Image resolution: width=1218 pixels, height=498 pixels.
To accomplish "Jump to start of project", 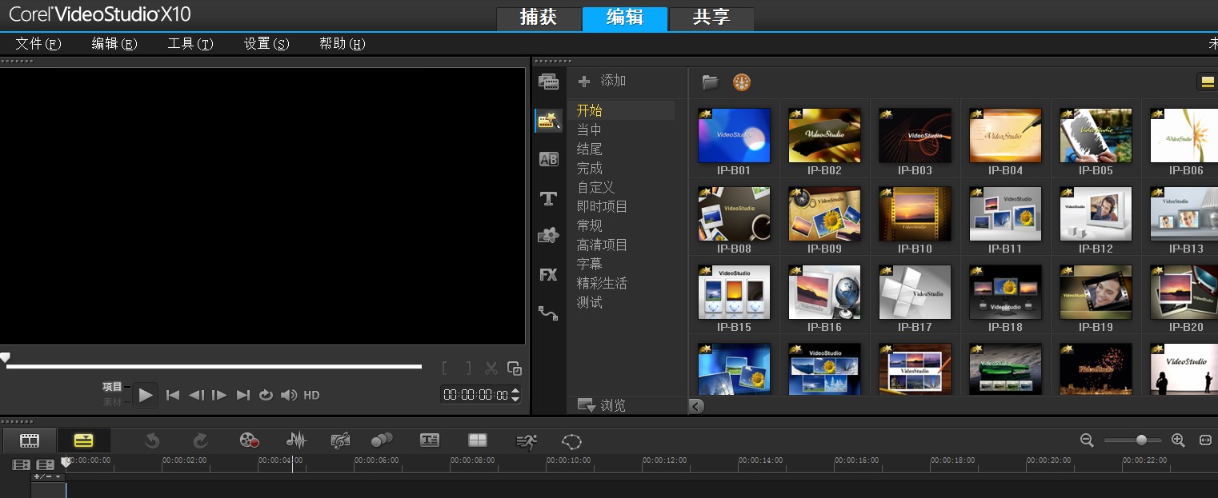I will pos(173,395).
